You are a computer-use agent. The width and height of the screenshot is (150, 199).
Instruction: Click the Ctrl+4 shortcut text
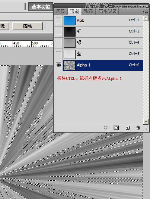point(134,43)
